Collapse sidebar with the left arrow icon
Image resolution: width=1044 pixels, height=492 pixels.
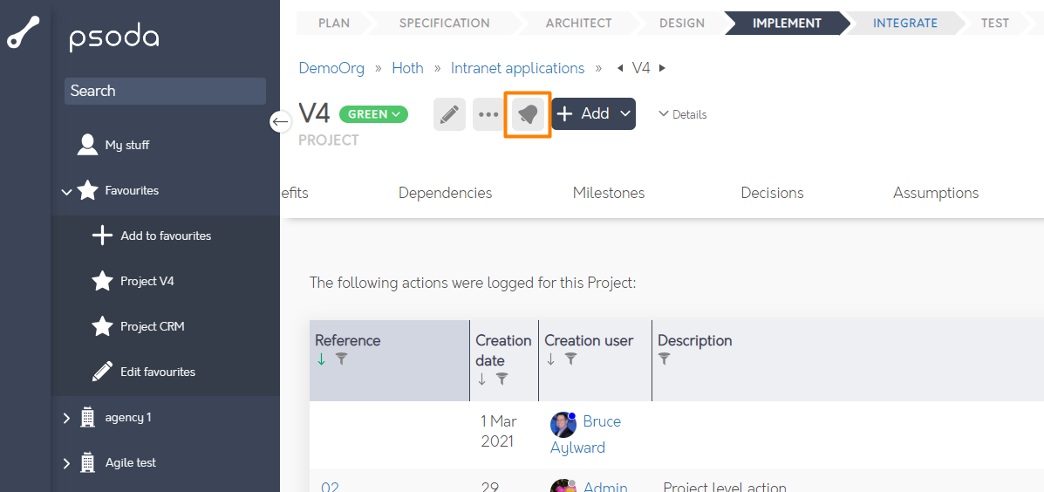[280, 122]
